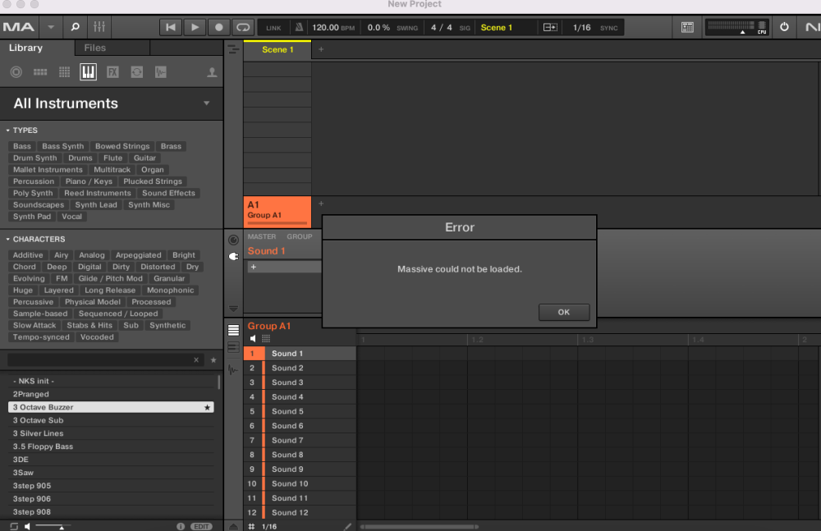Toggle the loop button
Image resolution: width=821 pixels, height=531 pixels.
pos(243,27)
